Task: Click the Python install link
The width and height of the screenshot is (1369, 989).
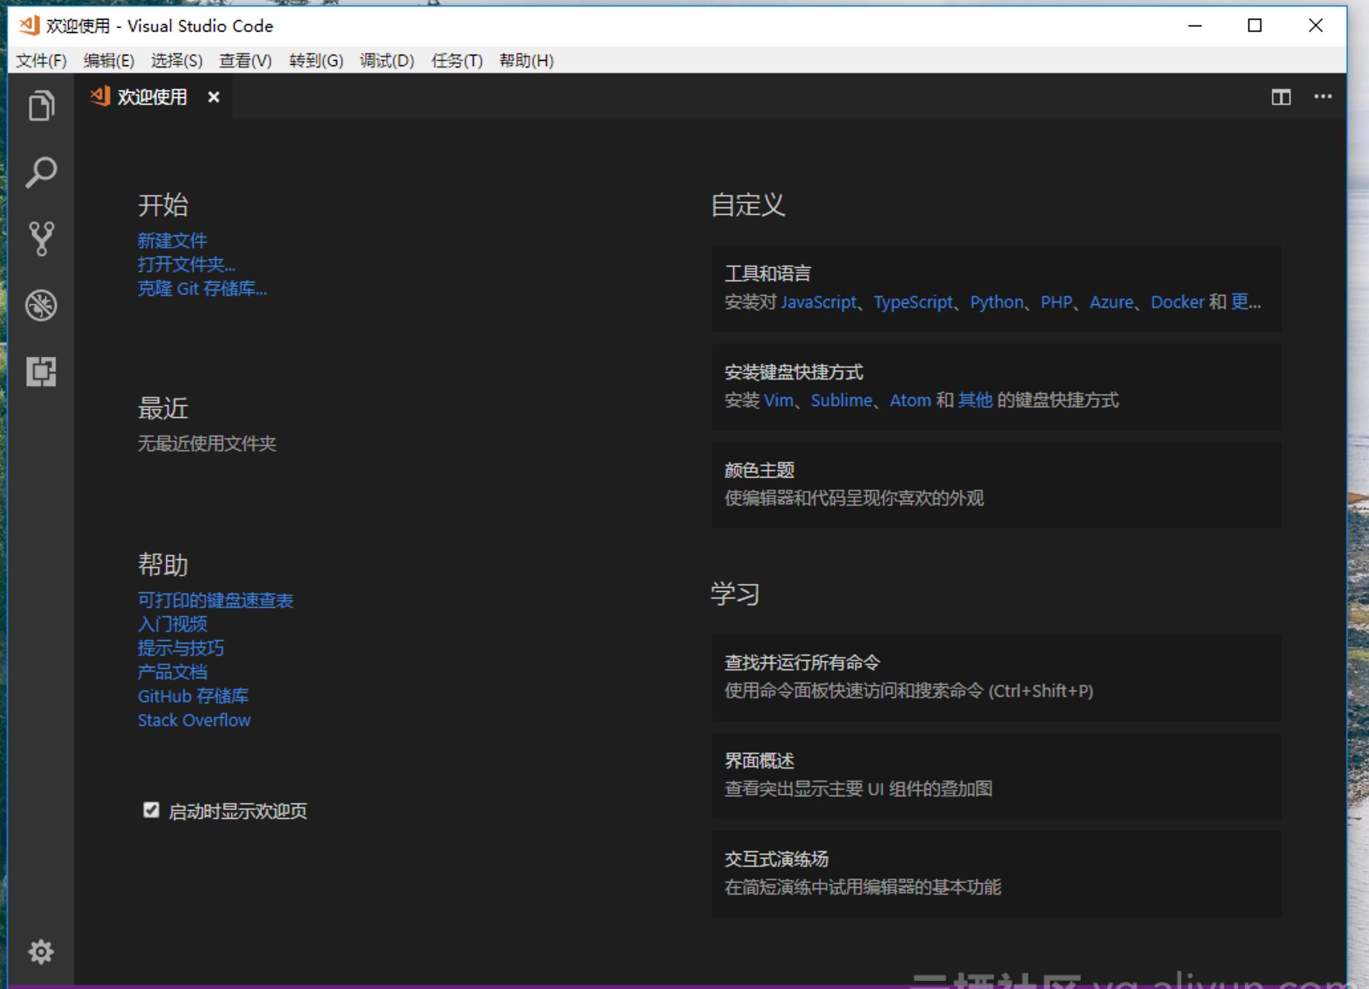Action: tap(997, 302)
